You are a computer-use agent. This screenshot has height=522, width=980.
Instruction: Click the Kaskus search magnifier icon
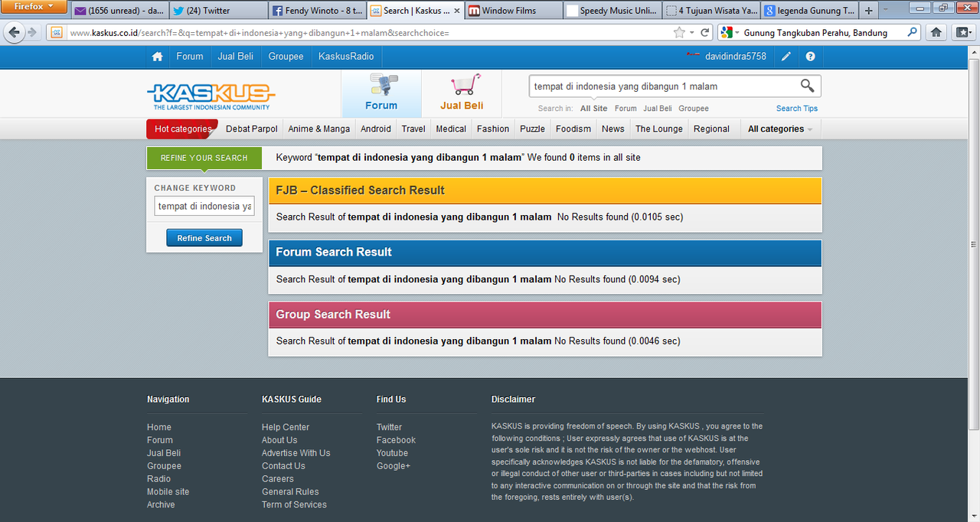tap(807, 86)
